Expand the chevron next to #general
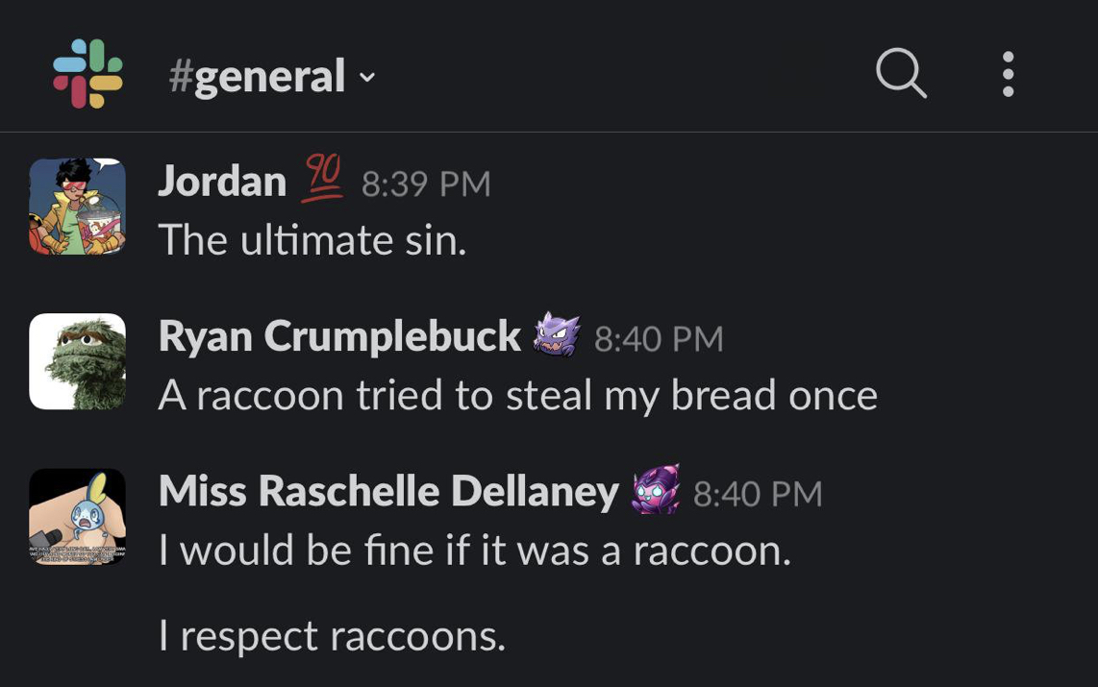This screenshot has height=687, width=1098. [x=367, y=77]
